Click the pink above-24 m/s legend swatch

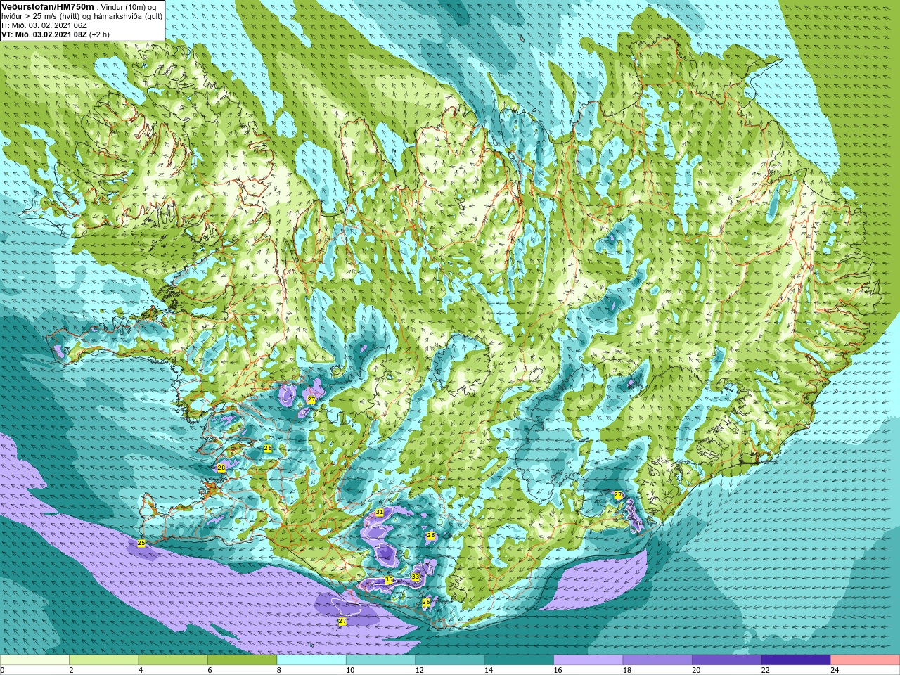(x=866, y=660)
